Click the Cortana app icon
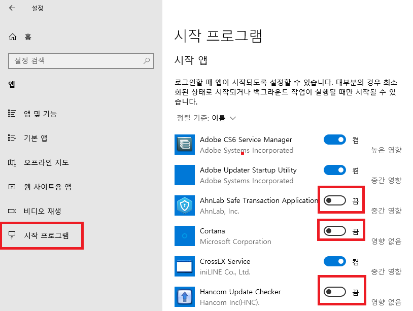The width and height of the screenshot is (413, 311). coord(185,236)
